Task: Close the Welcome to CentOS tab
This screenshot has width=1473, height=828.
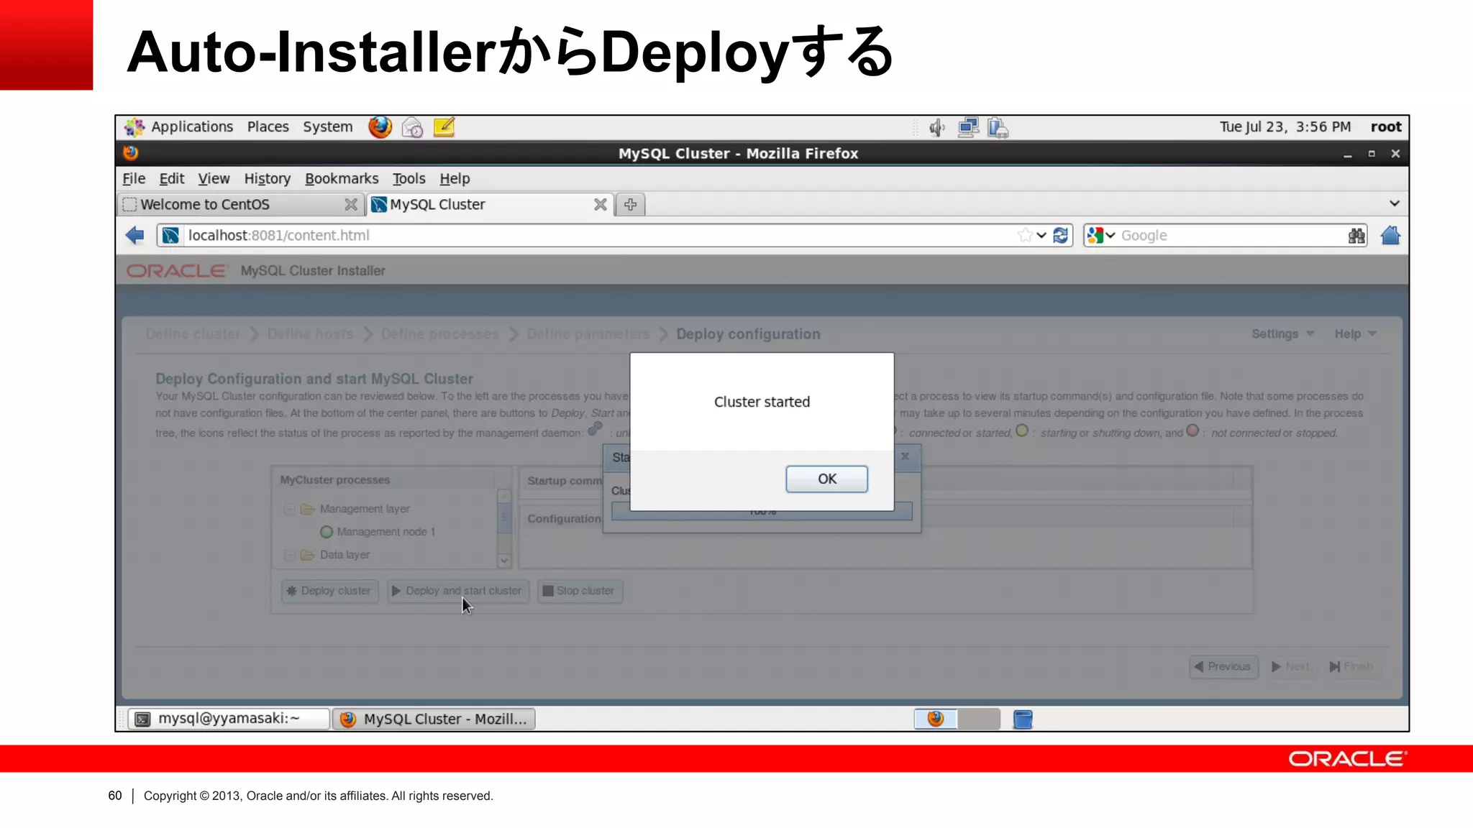Action: tap(350, 205)
